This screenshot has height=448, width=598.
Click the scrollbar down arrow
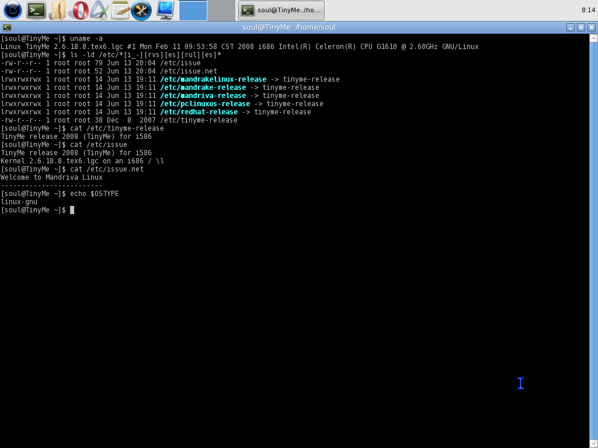(593, 444)
